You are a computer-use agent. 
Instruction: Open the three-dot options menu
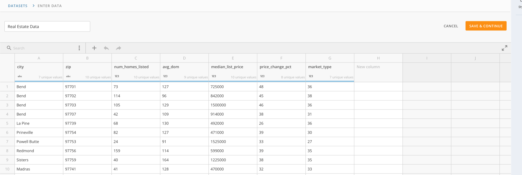79,48
